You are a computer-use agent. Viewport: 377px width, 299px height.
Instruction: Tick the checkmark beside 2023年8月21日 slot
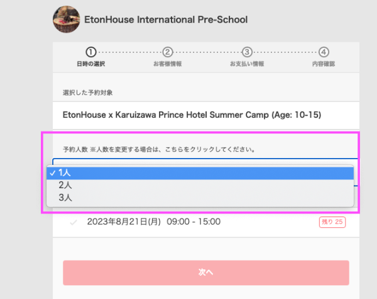[74, 222]
